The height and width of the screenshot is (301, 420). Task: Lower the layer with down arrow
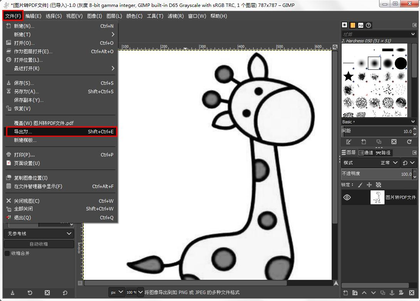click(x=373, y=293)
